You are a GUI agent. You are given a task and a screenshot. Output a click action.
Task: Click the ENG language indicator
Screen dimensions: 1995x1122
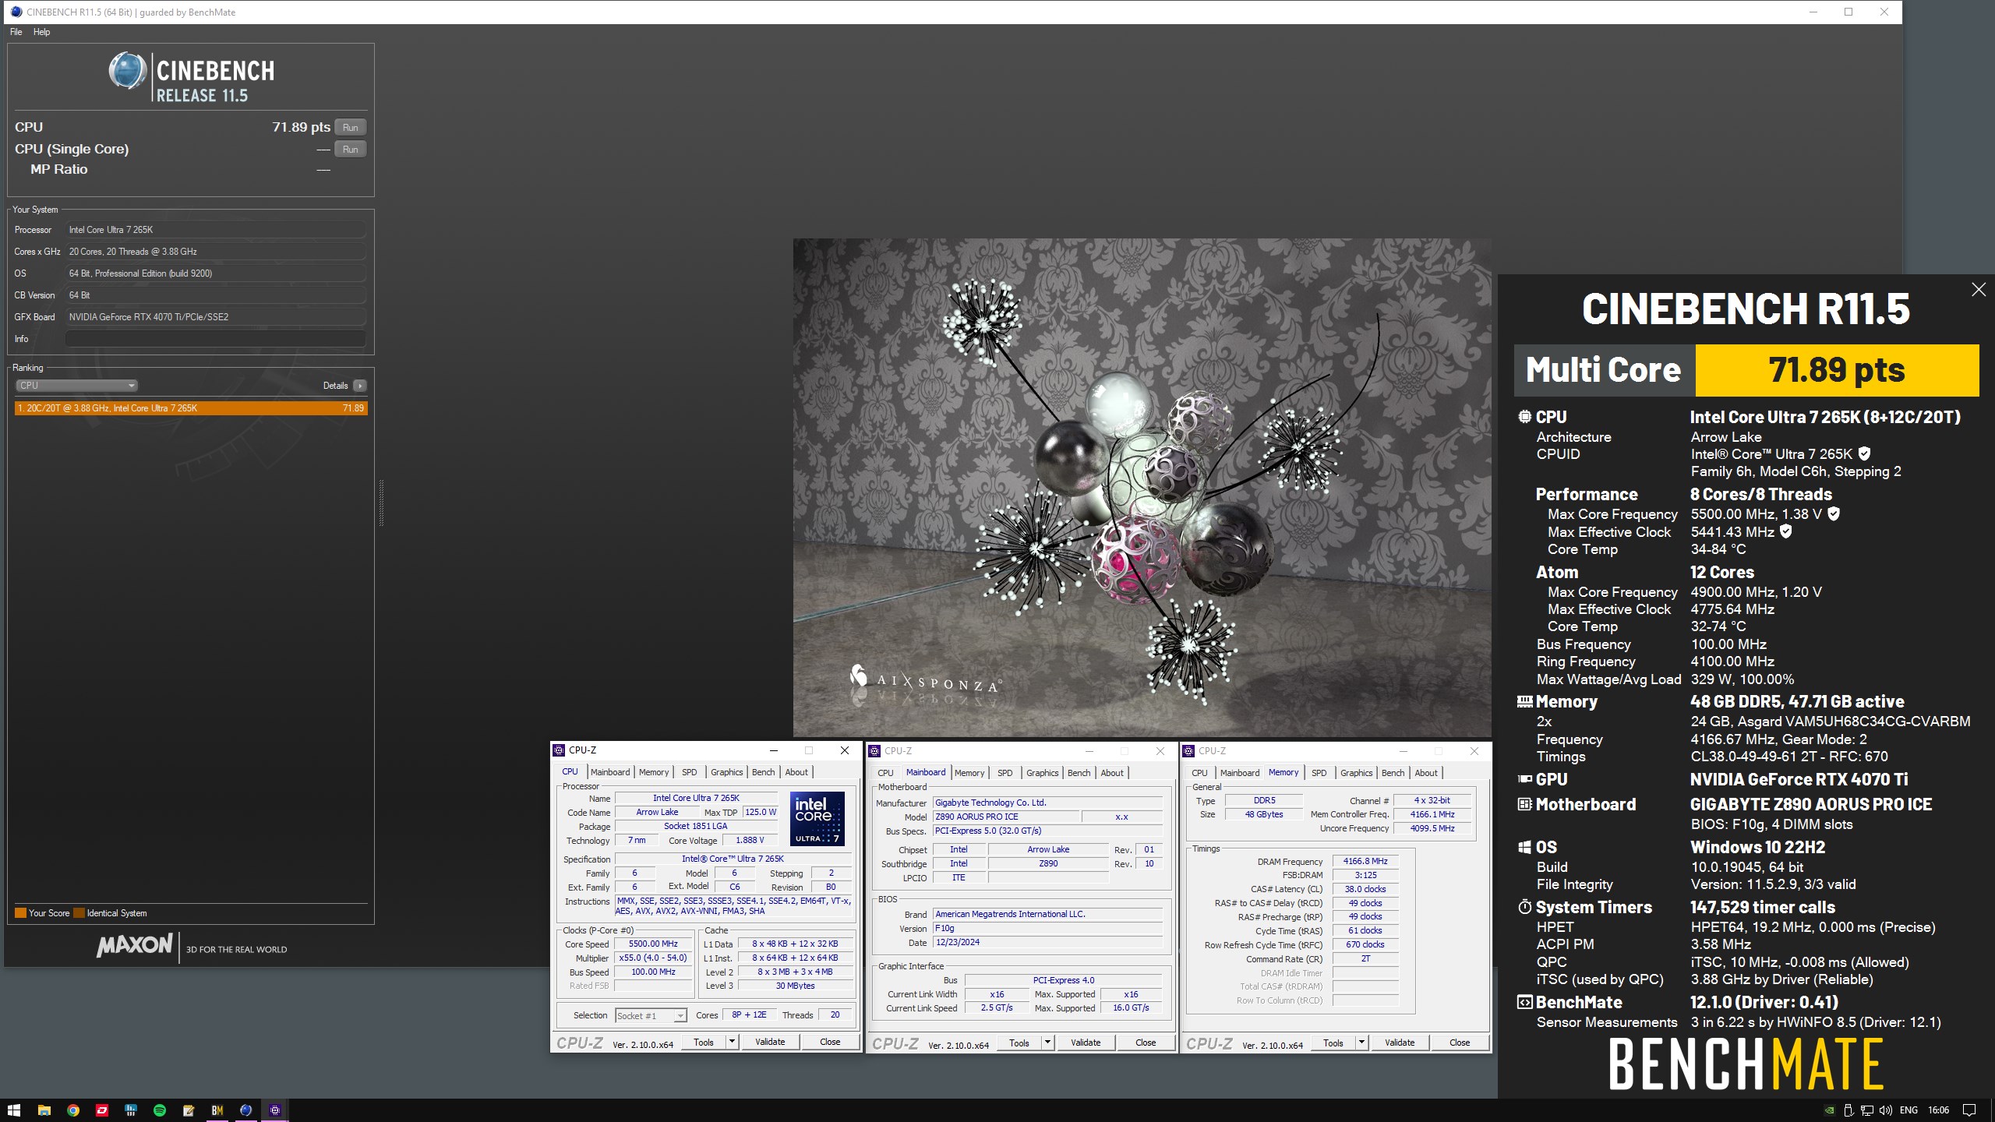coord(1908,1110)
